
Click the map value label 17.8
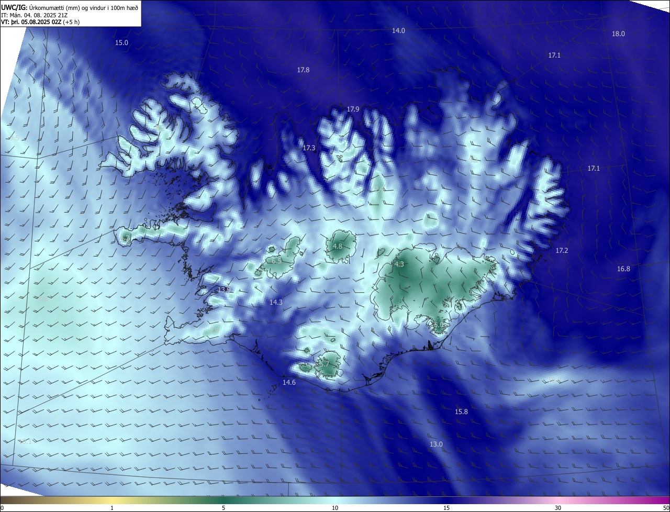303,70
